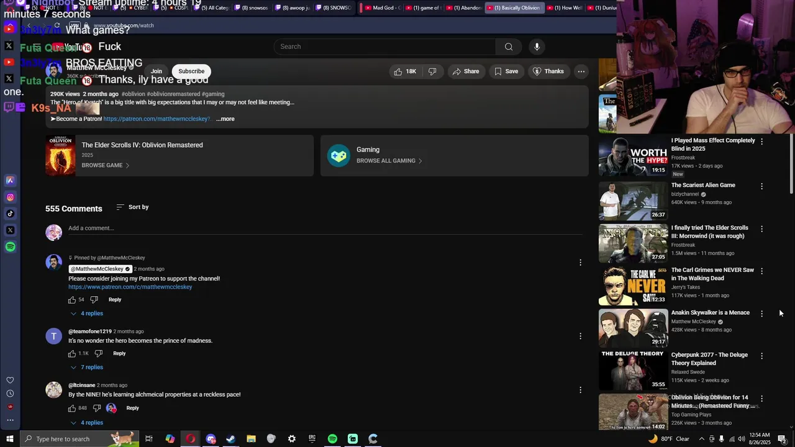Viewport: 795px width, 447px height.
Task: Open Spotify in the browser sidebar
Action: pyautogui.click(x=10, y=247)
